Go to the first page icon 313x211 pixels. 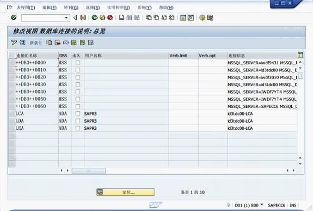[x=149, y=17]
